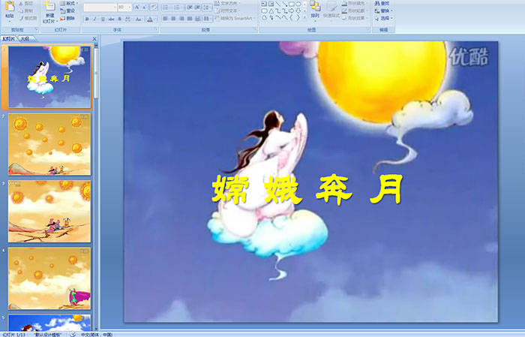
Task: Justify the paragraph text
Action: 190,19
